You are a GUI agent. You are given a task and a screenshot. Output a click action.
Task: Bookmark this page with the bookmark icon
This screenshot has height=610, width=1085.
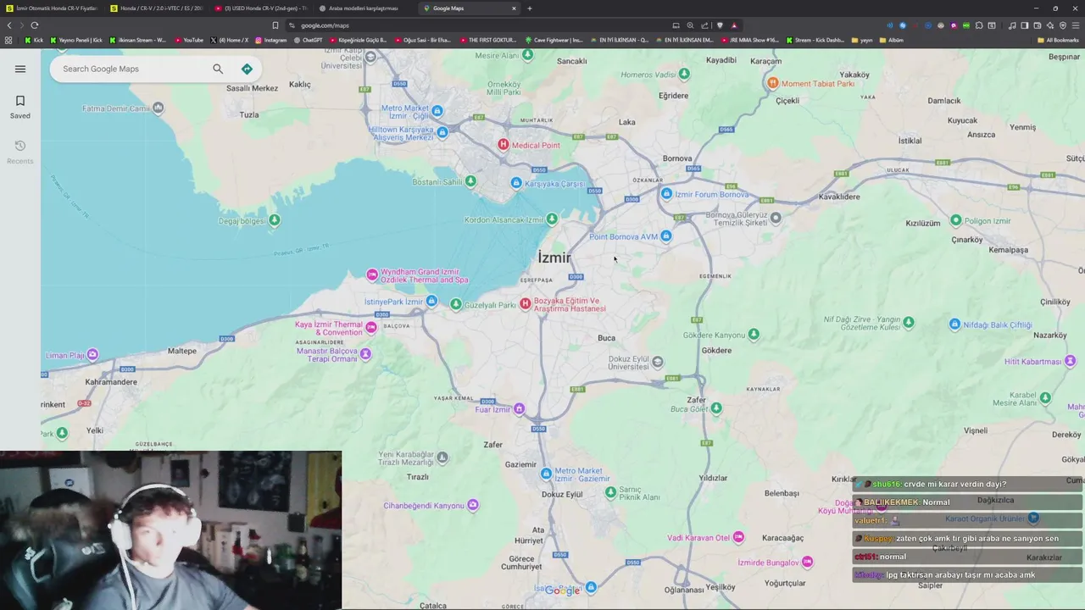[275, 25]
